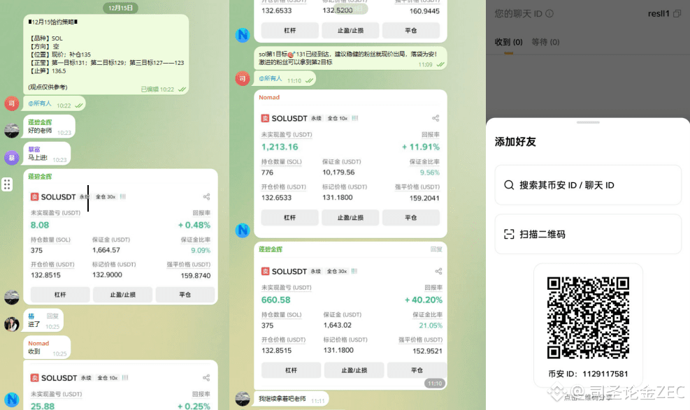Image resolution: width=690 pixels, height=410 pixels.
Task: Select 扫描二维码 option
Action: point(588,234)
